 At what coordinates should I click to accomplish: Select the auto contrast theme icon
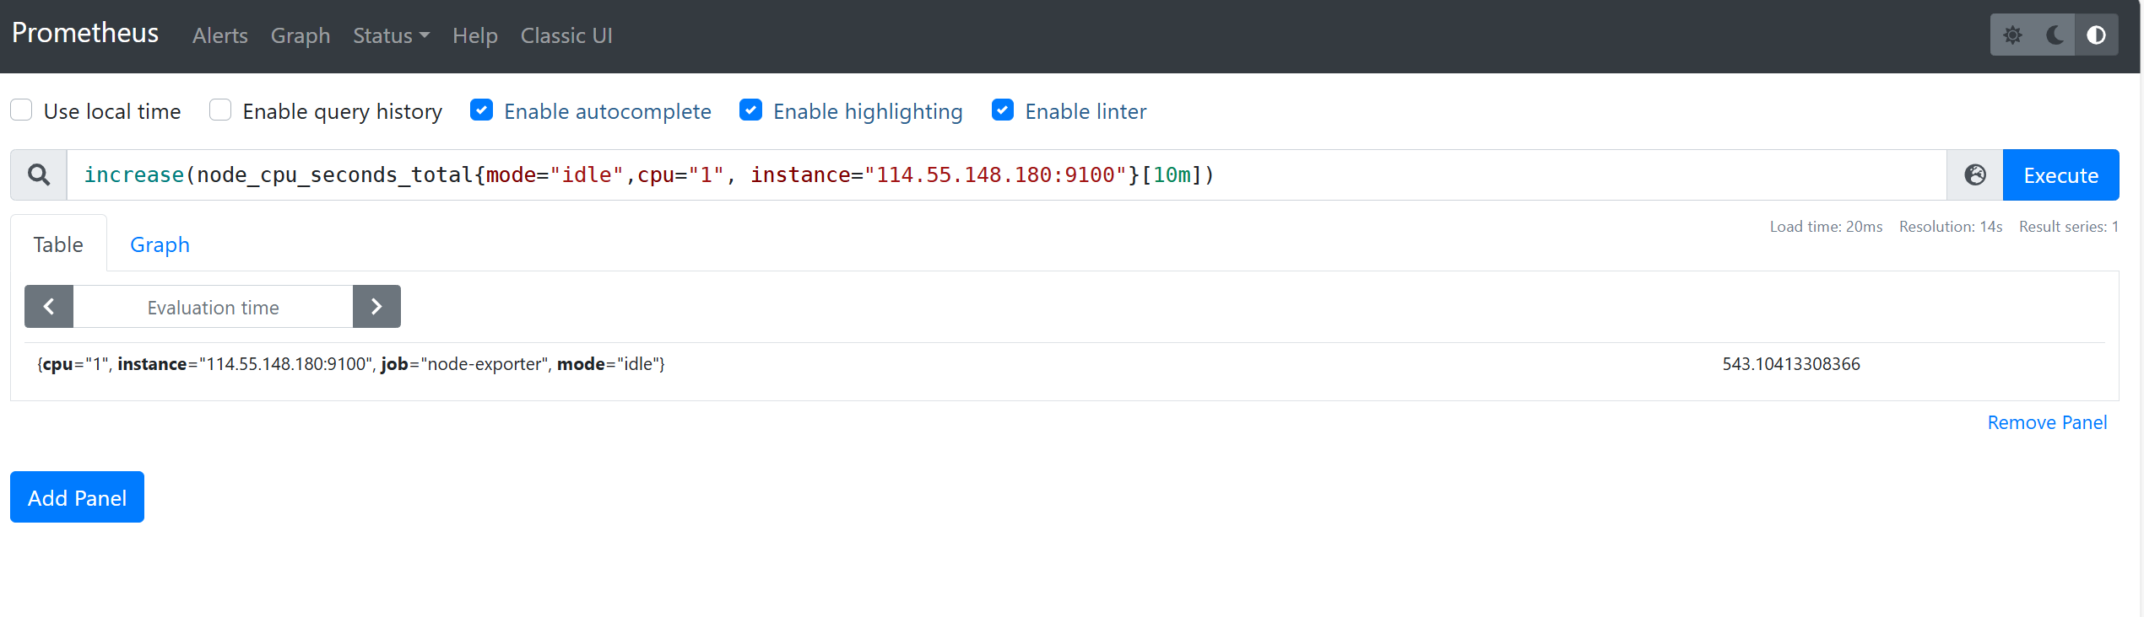[2097, 35]
